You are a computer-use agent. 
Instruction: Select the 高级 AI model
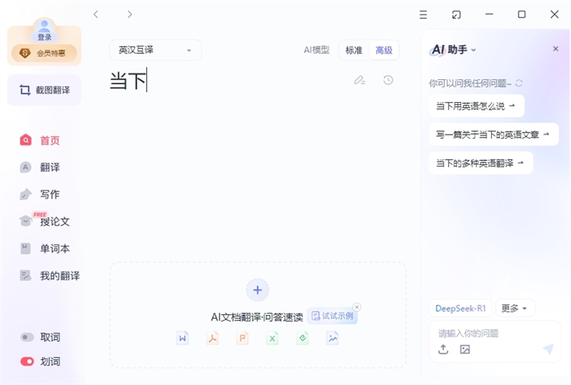tap(384, 50)
